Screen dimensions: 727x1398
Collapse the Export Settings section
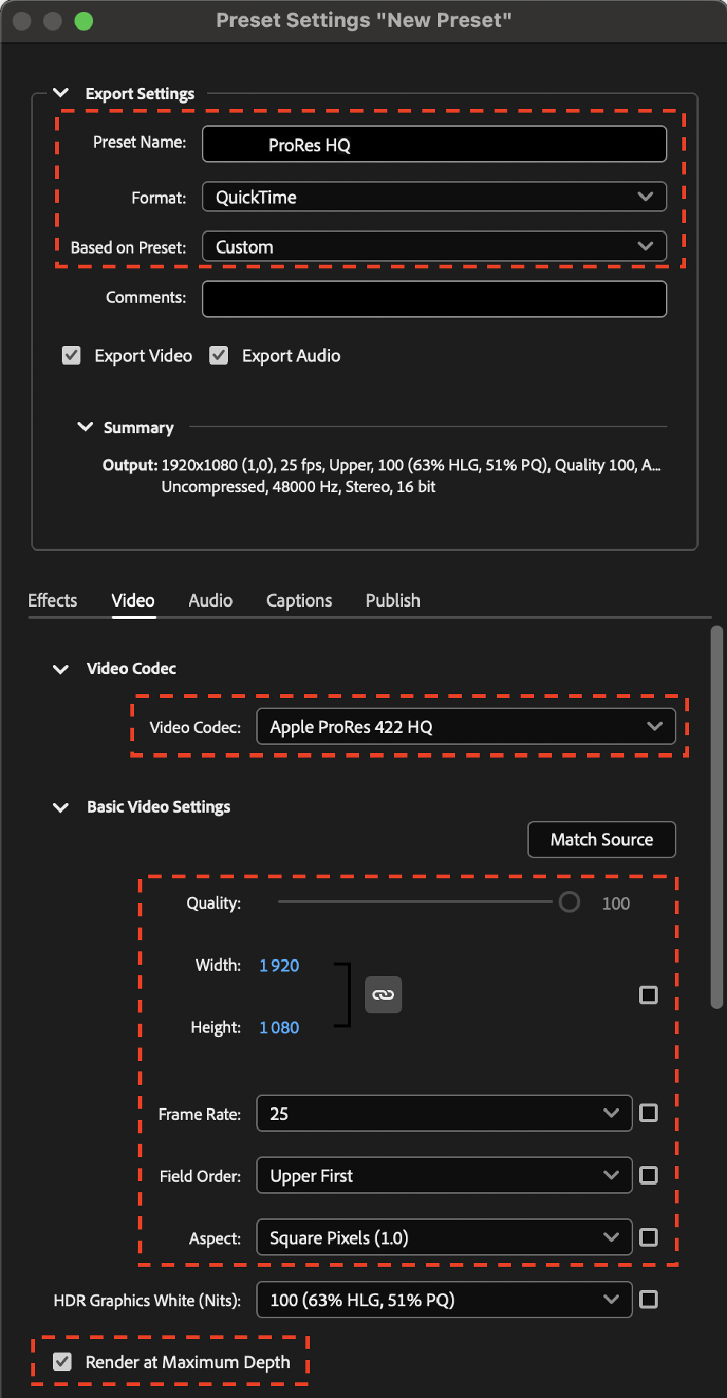coord(61,93)
